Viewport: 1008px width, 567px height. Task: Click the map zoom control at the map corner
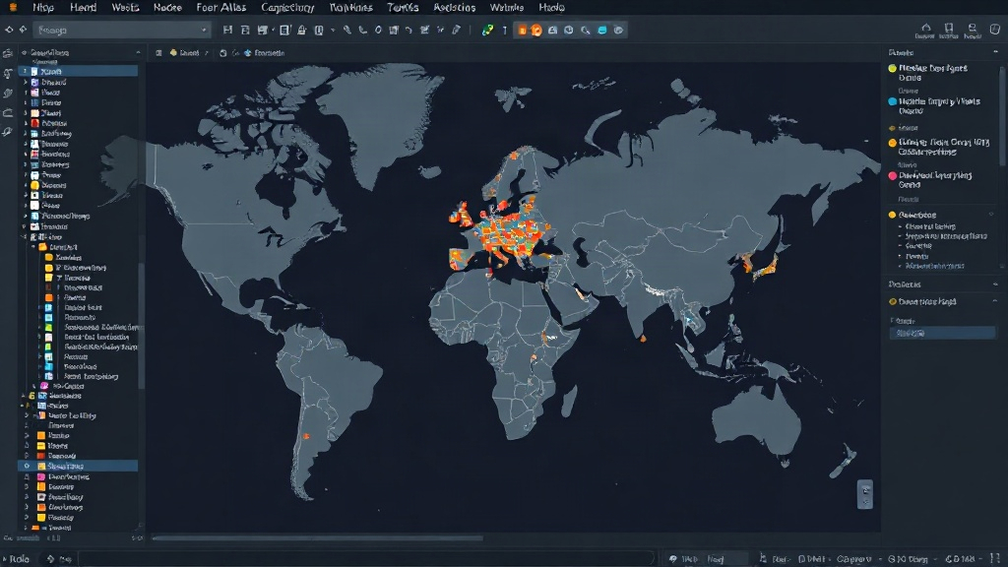[865, 494]
